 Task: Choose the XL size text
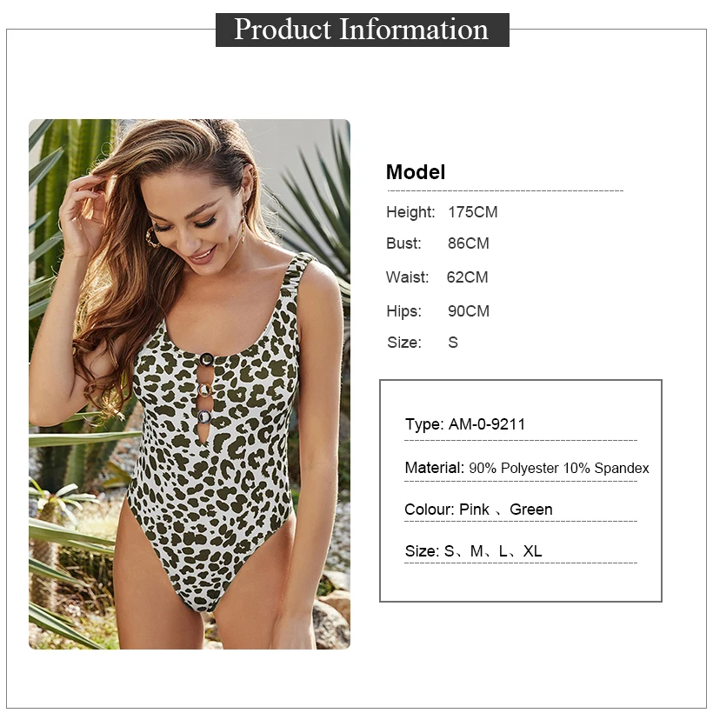(532, 551)
